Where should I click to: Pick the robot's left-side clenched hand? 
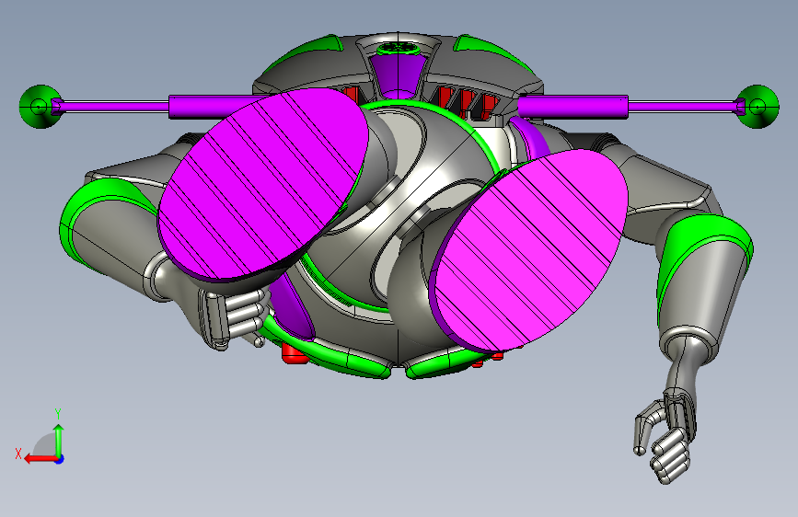point(232,316)
